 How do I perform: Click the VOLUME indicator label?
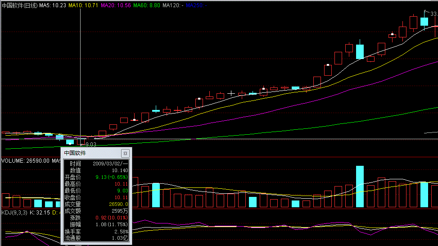coord(25,160)
